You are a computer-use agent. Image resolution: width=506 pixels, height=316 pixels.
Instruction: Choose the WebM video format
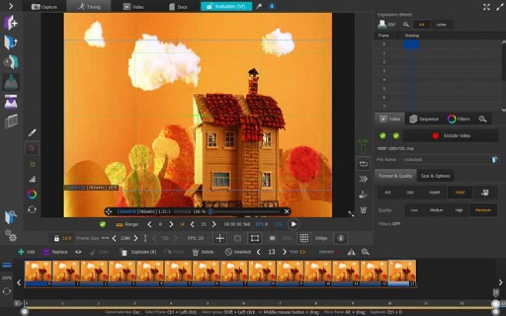click(x=434, y=192)
